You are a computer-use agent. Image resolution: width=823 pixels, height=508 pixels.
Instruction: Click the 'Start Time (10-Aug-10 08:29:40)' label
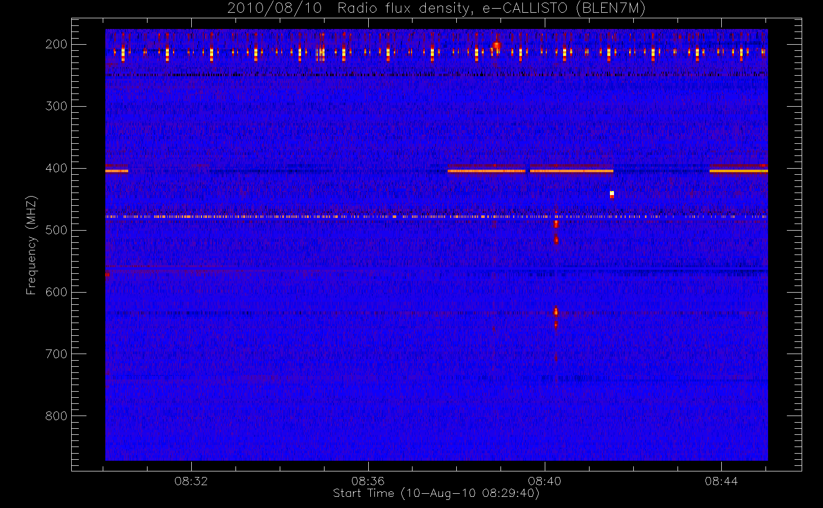436,493
